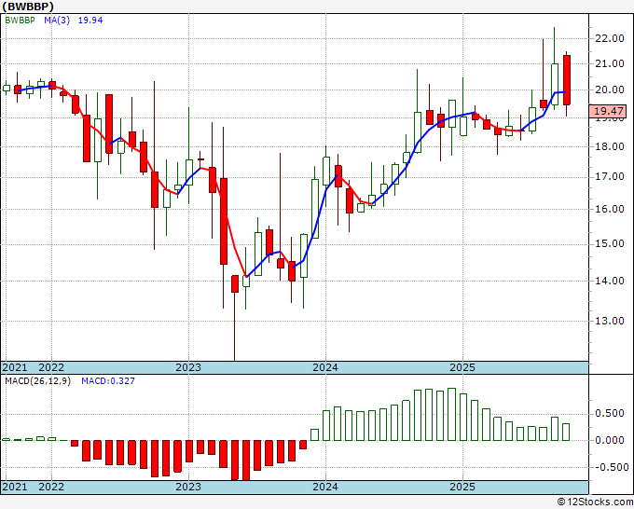
Task: Click the 2024 label on the MACD time axis
Action: [x=325, y=487]
